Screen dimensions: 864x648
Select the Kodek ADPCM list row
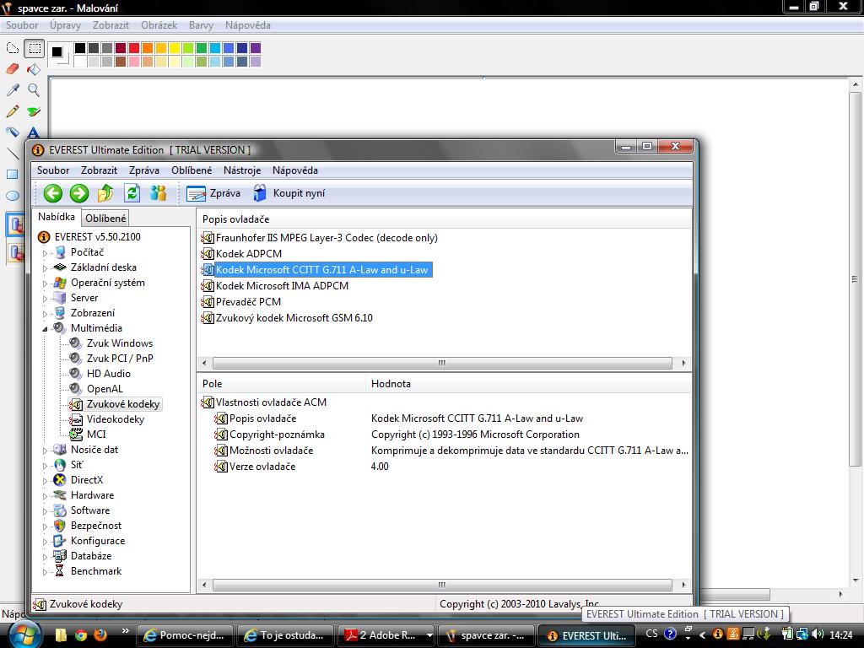[x=242, y=254]
